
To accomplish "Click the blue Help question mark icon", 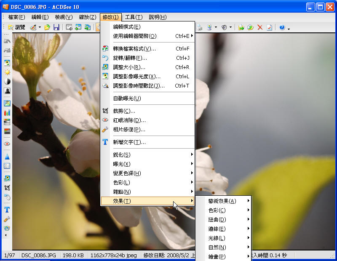I will pyautogui.click(x=282, y=27).
